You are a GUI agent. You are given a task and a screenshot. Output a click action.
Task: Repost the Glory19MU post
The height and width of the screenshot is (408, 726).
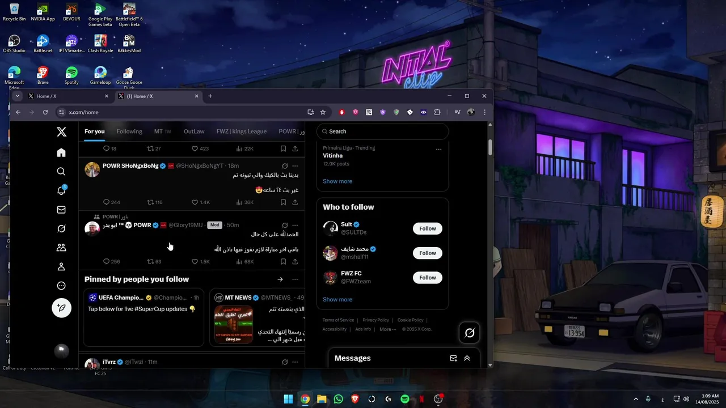pyautogui.click(x=150, y=262)
